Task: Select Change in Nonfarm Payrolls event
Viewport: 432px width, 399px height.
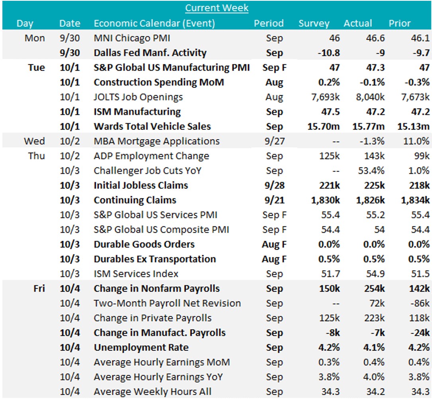Action: click(157, 289)
